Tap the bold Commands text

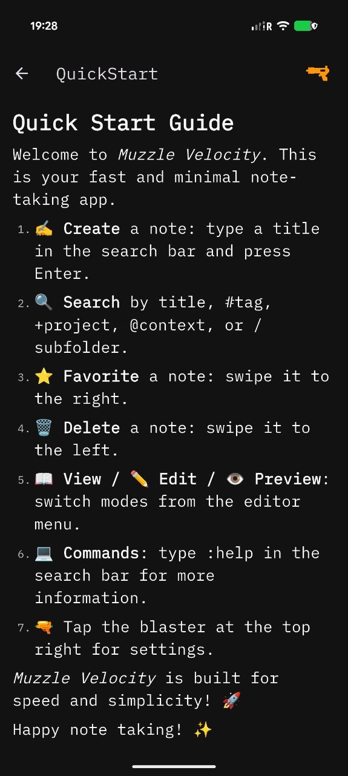102,553
